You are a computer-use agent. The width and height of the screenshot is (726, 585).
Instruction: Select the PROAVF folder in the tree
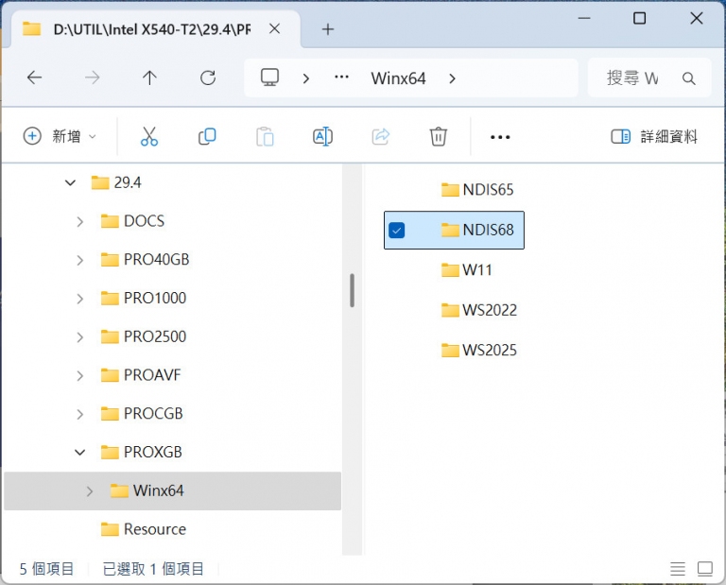[x=141, y=375]
